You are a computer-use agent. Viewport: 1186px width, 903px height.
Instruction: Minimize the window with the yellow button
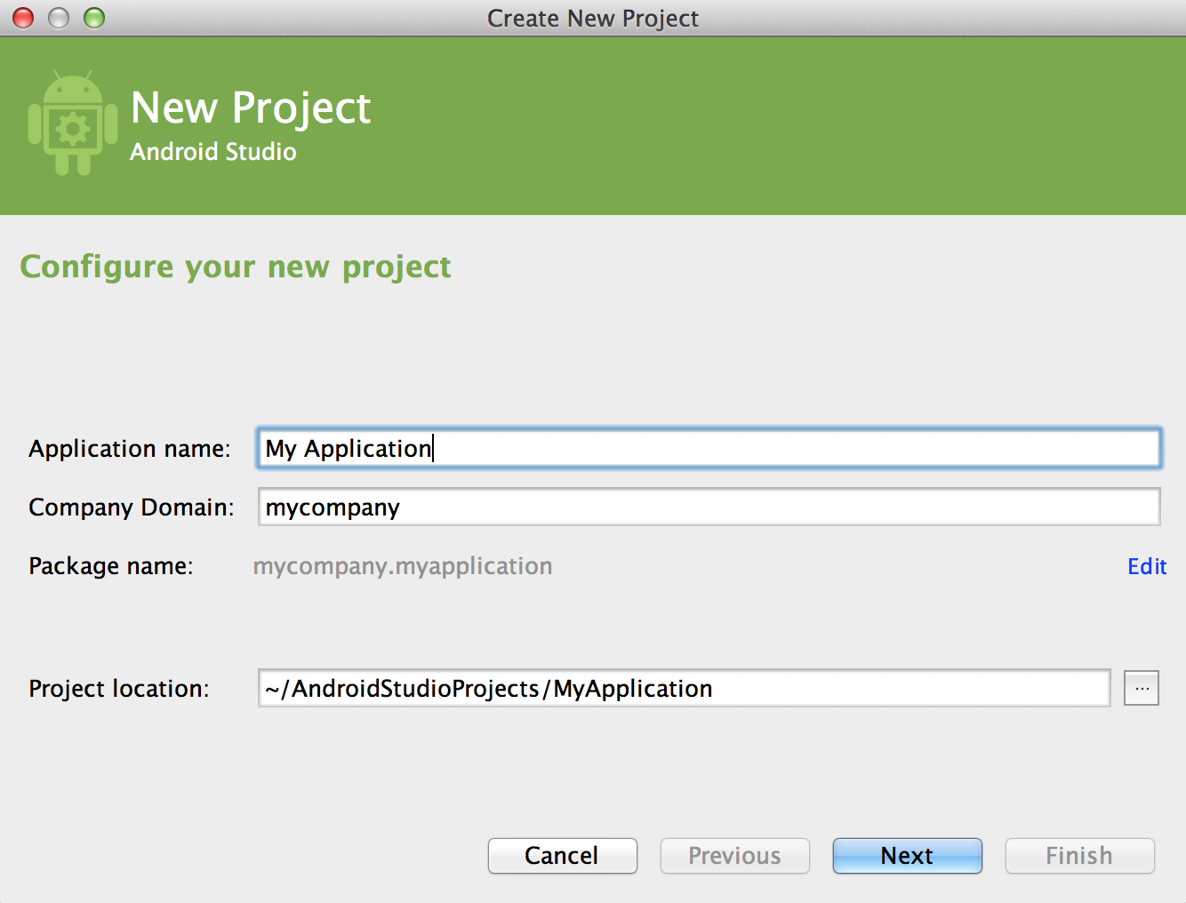pyautogui.click(x=59, y=18)
